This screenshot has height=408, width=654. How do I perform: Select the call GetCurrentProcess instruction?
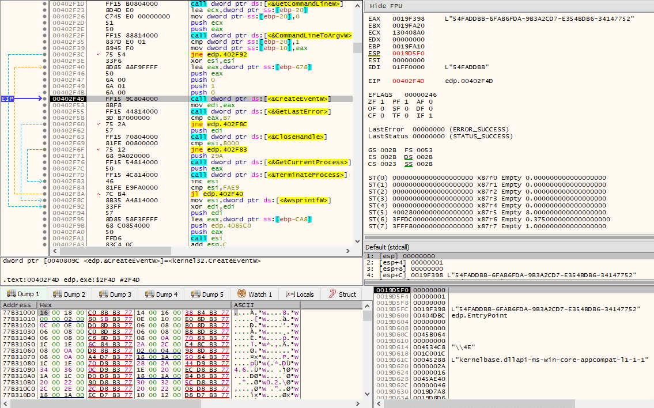coord(271,163)
